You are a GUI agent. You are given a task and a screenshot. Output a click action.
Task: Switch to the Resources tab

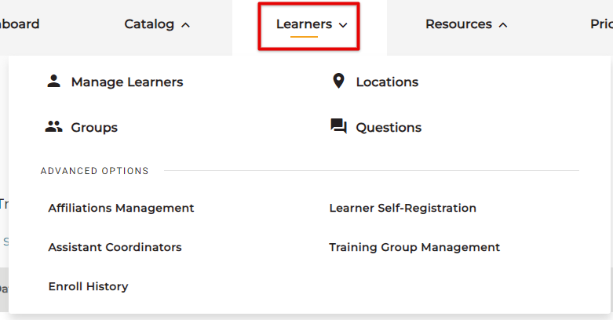pos(458,24)
